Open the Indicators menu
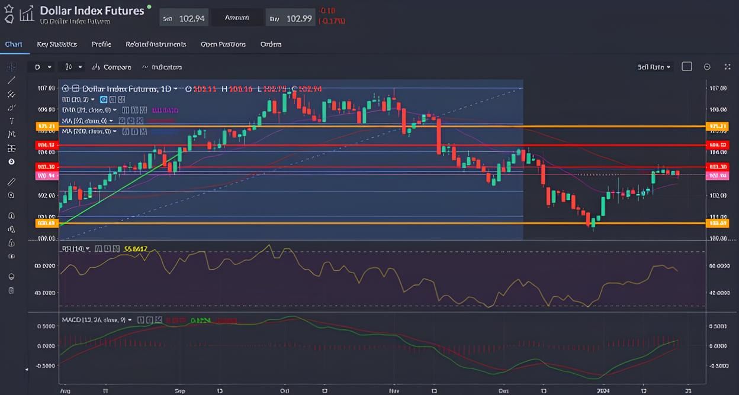 (162, 67)
